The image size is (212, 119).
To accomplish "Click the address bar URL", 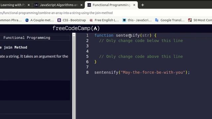I will pos(56,13).
